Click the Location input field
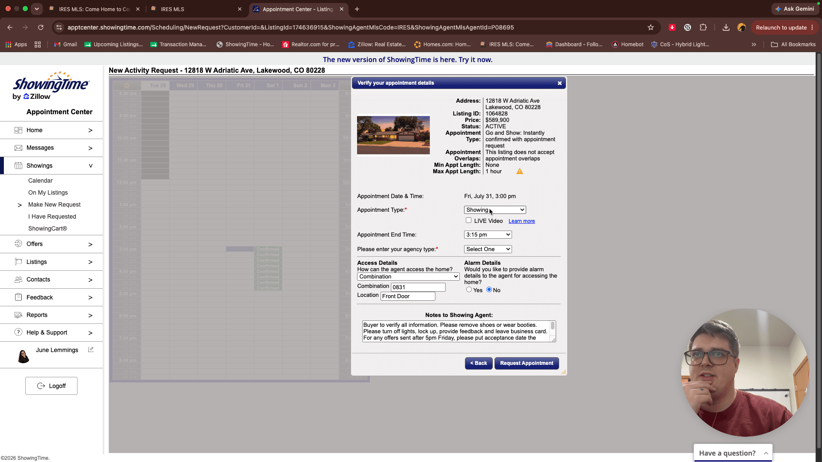The width and height of the screenshot is (822, 462). point(408,296)
